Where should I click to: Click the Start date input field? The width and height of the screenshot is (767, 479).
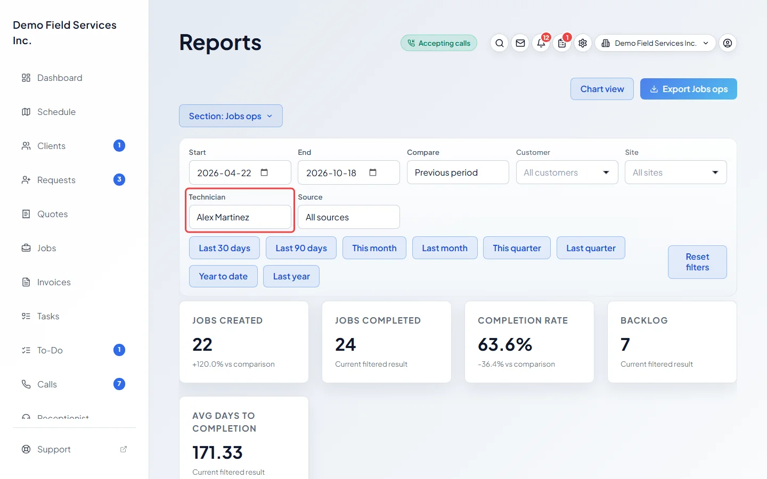[240, 172]
